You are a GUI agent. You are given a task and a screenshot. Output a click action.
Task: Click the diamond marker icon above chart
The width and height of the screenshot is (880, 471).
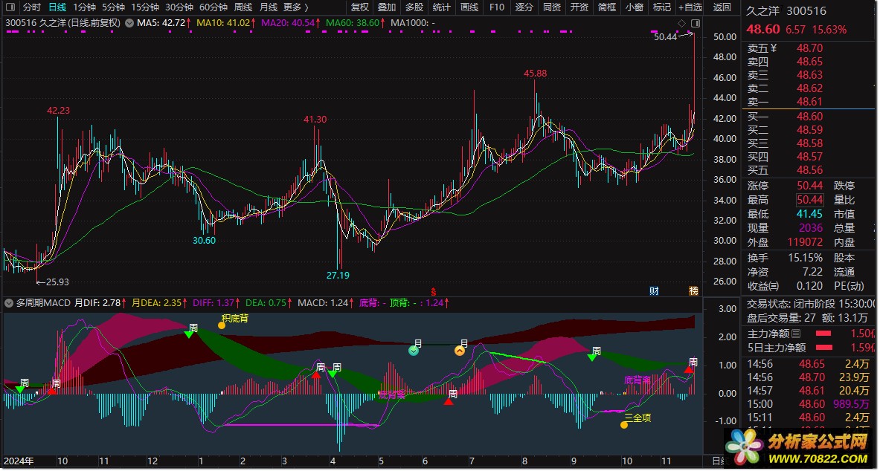click(681, 23)
